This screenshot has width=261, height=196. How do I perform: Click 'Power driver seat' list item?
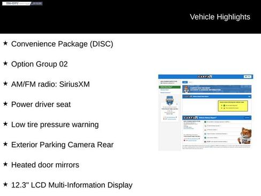41,104
